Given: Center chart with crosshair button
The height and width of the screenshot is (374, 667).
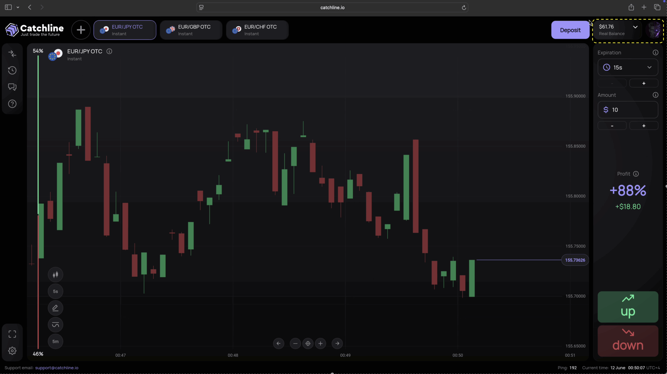Looking at the screenshot, I should (x=308, y=343).
